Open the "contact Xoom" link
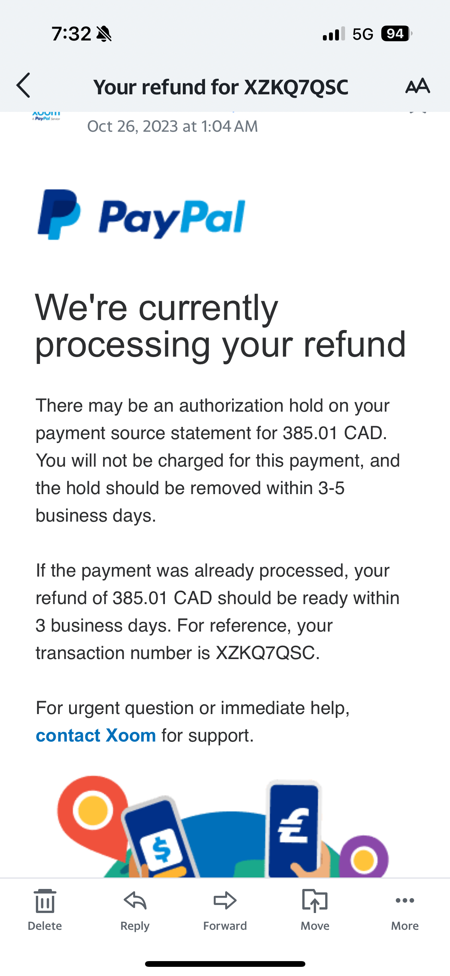 (x=96, y=735)
